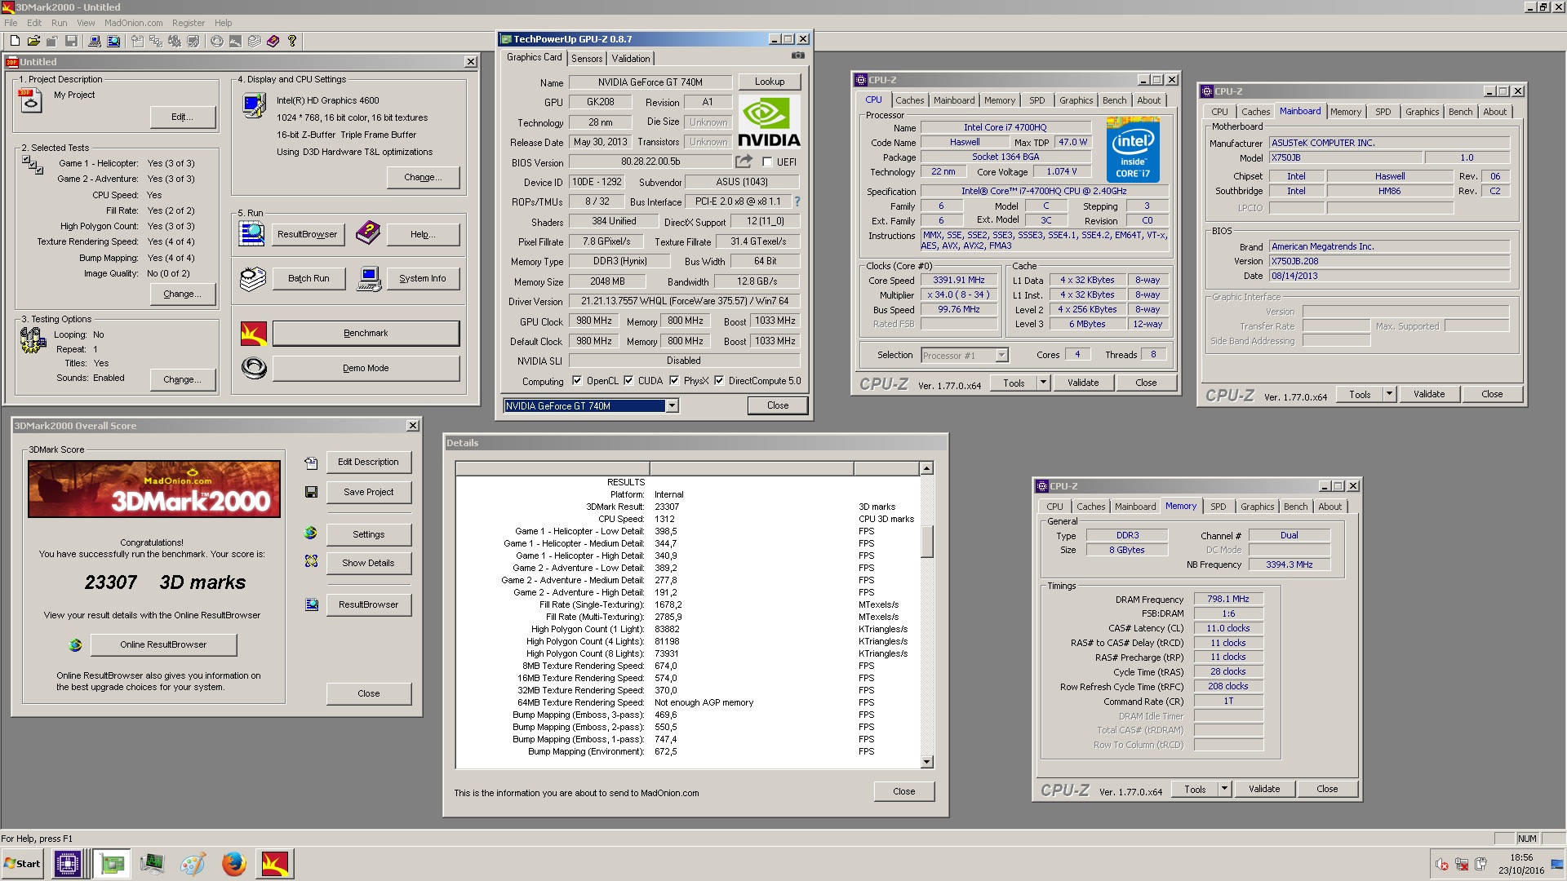Open the Processor #1 selection dropdown

coord(1001,355)
